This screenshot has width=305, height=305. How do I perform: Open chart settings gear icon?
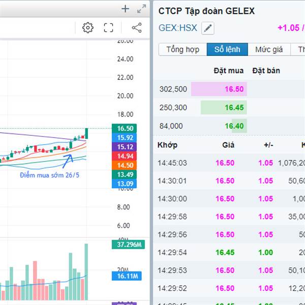pyautogui.click(x=88, y=27)
